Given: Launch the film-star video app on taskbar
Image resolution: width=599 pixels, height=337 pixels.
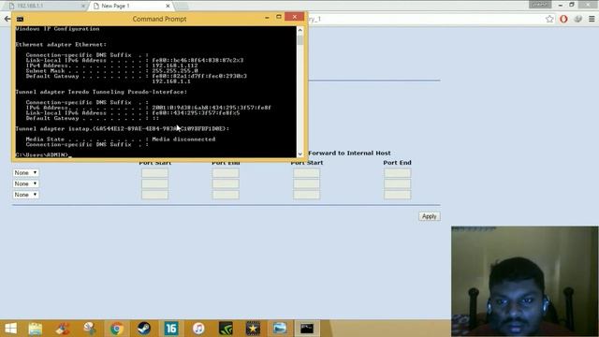Looking at the screenshot, I should pos(253,329).
